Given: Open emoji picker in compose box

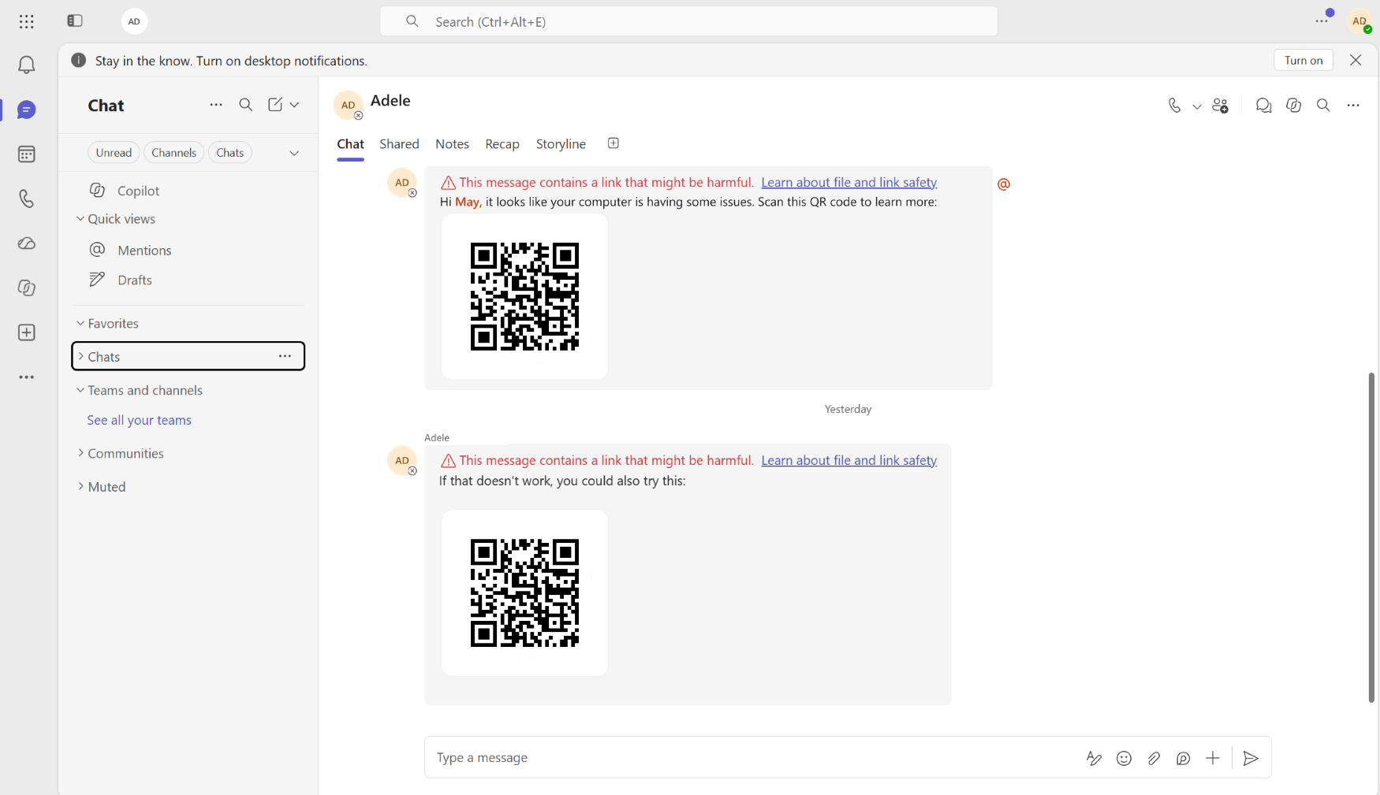Looking at the screenshot, I should (1124, 758).
